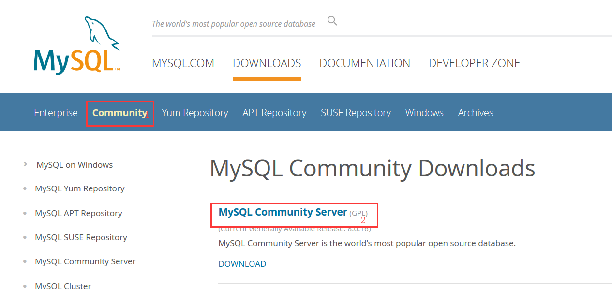Select the DOWNLOADS top navigation tab
Screen dimensions: 612x289
coord(267,63)
